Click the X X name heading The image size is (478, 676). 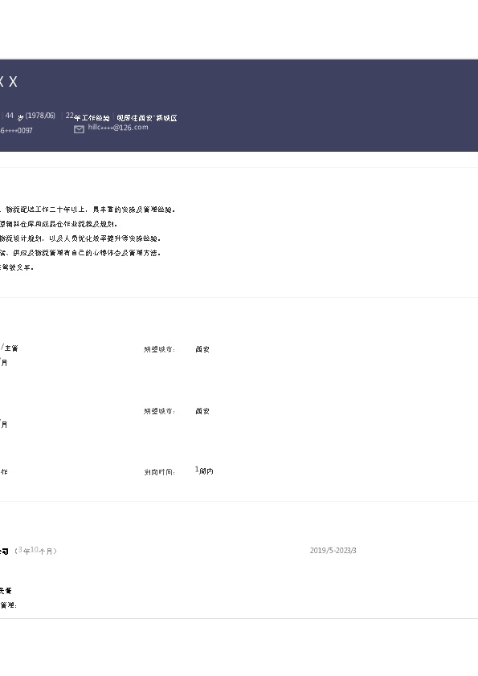(9, 81)
